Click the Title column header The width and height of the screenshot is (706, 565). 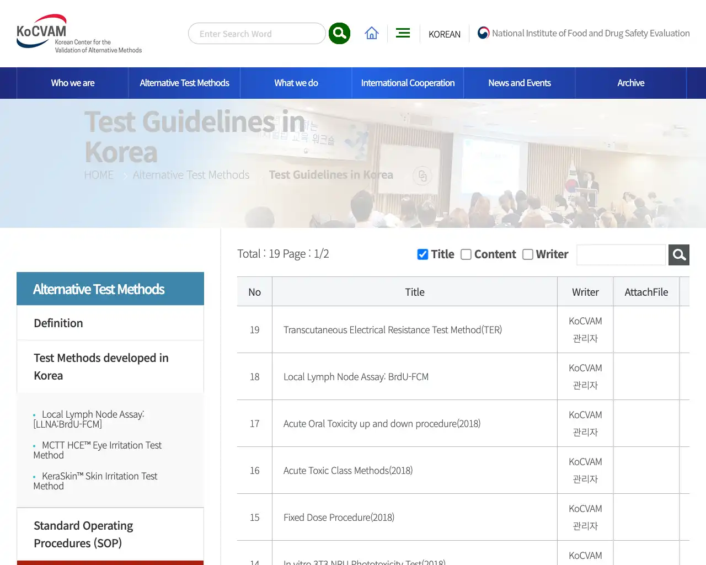pyautogui.click(x=415, y=292)
